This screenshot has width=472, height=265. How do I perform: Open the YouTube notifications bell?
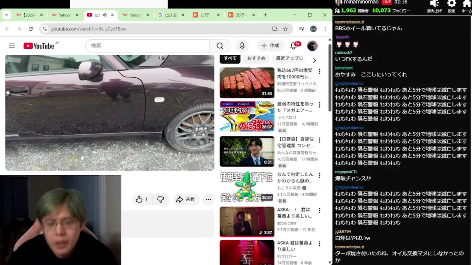[x=294, y=46]
